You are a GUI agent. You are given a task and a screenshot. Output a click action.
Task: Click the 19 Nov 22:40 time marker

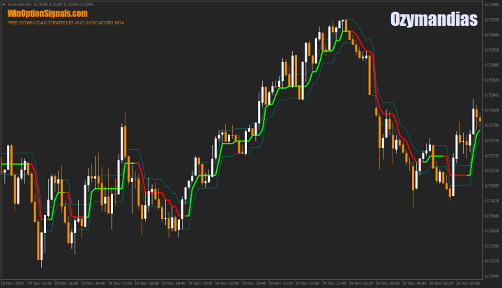coord(335,284)
